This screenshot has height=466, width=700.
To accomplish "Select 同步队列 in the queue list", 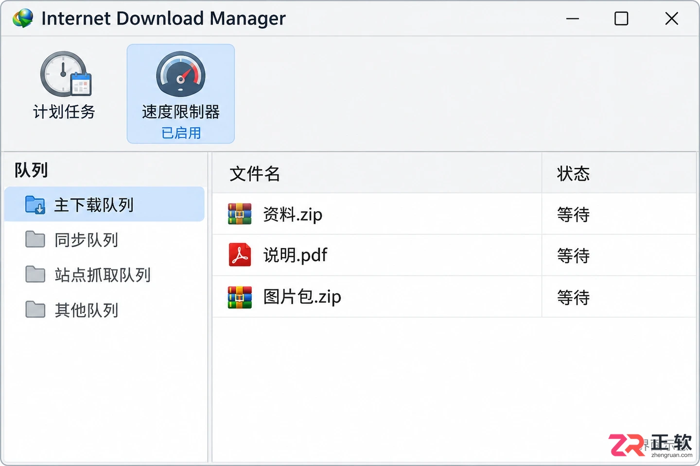I will [x=104, y=239].
